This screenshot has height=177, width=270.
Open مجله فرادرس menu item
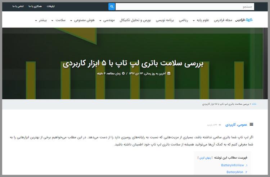(223, 20)
